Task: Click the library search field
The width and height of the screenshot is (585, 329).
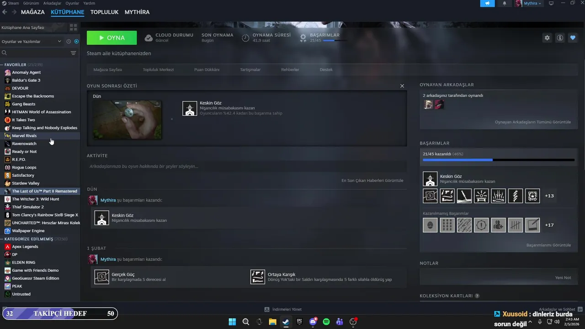Action: [x=37, y=53]
